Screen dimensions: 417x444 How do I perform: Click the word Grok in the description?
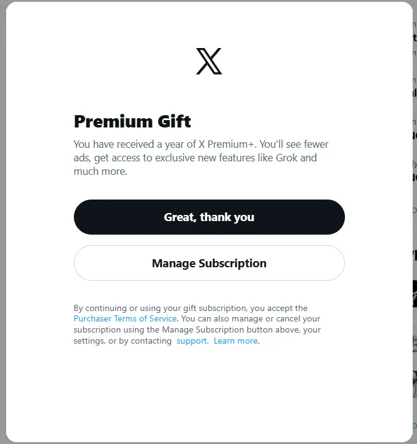(286, 158)
